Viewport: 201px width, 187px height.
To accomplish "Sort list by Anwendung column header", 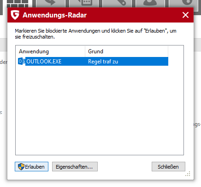I will pyautogui.click(x=50, y=51).
